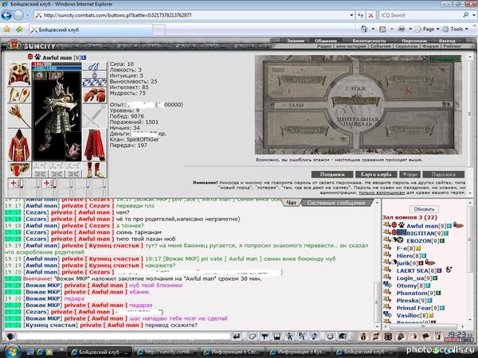Open the Общение menu
Screen dimensions: 478x358
click(326, 41)
